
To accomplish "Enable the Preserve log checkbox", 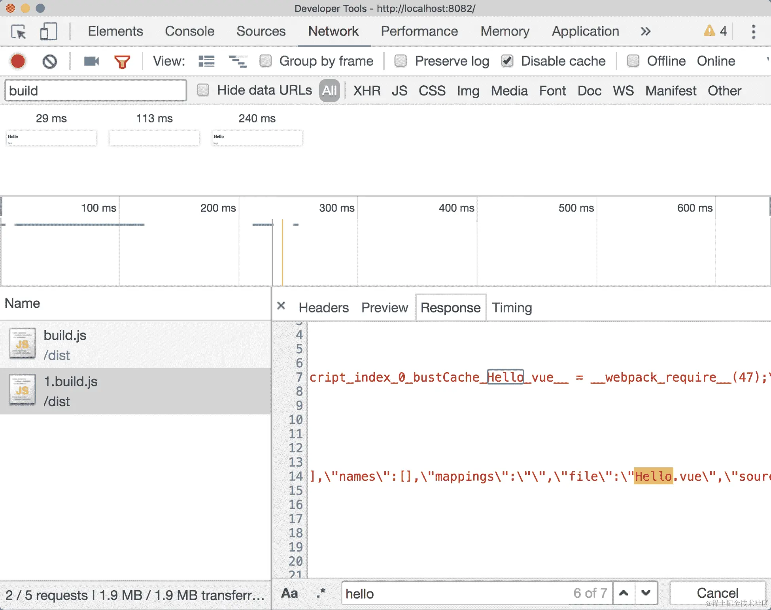I will click(x=401, y=61).
